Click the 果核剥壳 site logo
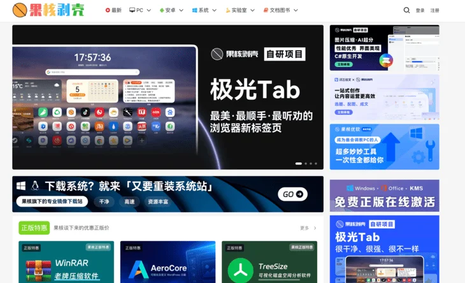The image size is (465, 283). pyautogui.click(x=48, y=10)
